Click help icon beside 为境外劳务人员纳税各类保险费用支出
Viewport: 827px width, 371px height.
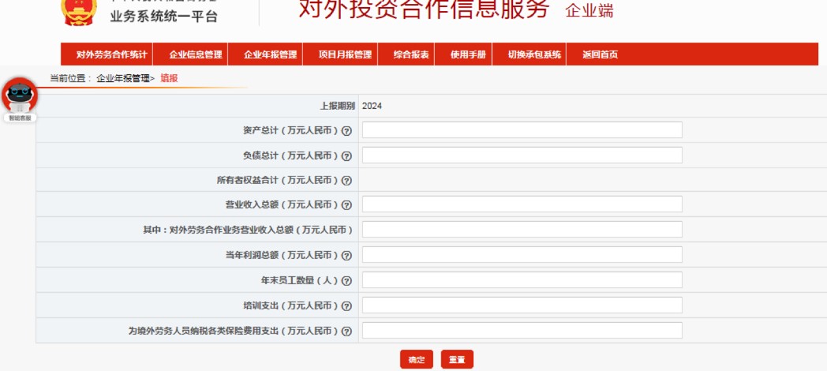[346, 332]
